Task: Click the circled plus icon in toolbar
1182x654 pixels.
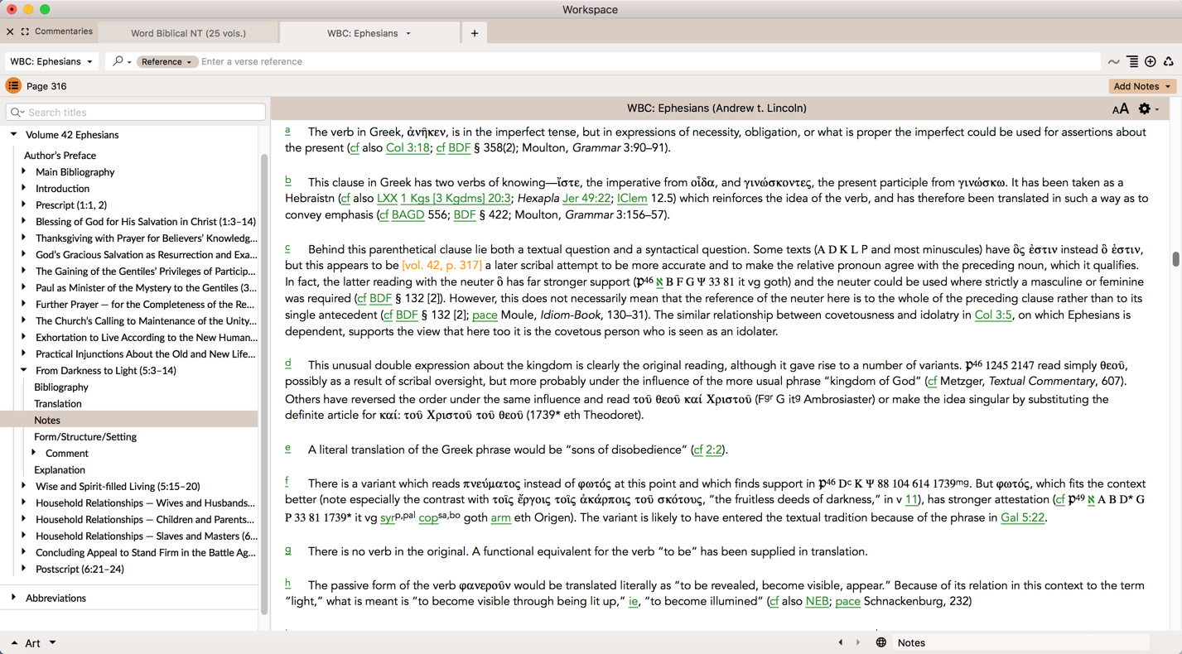Action: 1151,61
